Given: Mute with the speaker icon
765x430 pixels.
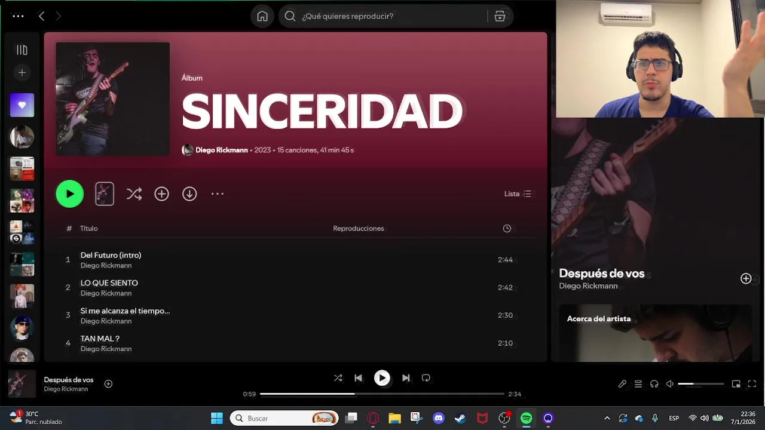Looking at the screenshot, I should [x=670, y=384].
